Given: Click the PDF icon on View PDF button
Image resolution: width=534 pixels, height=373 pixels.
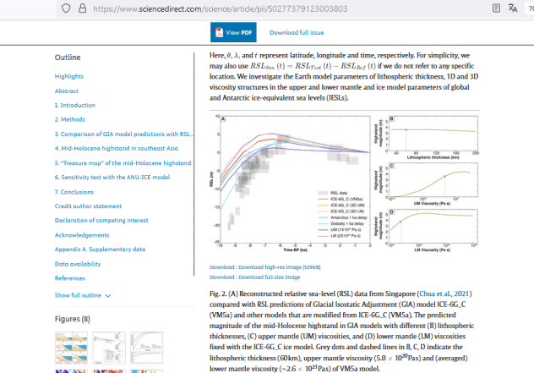Looking at the screenshot, I should 218,32.
